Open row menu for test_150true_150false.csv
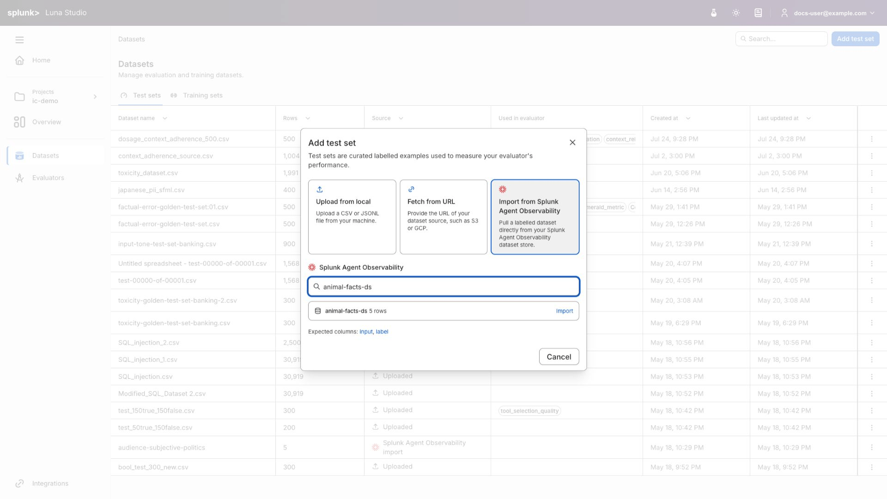The height and width of the screenshot is (499, 887). pyautogui.click(x=872, y=410)
